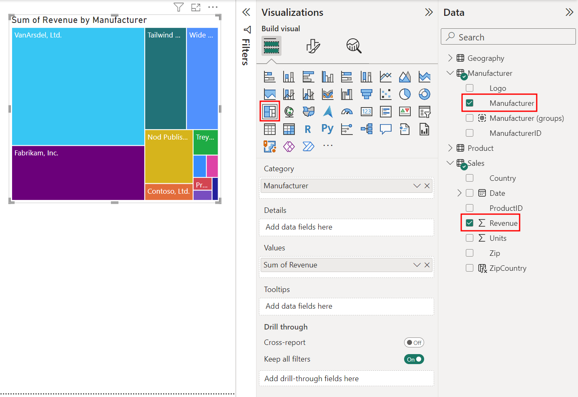The image size is (578, 397).
Task: Check the ZipCountry field
Action: [470, 268]
